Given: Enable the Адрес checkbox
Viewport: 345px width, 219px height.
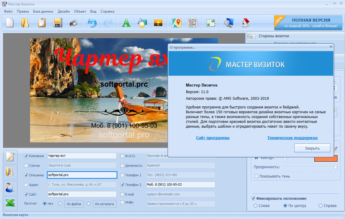Looking at the screenshot, I should (x=26, y=185).
